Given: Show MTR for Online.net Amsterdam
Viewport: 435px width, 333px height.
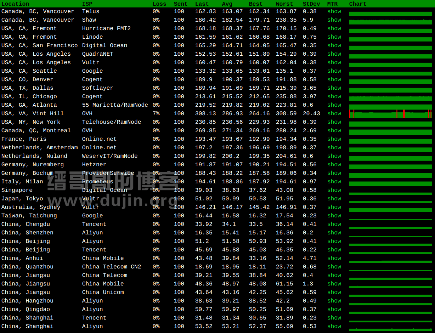Looking at the screenshot, I should 334,148.
